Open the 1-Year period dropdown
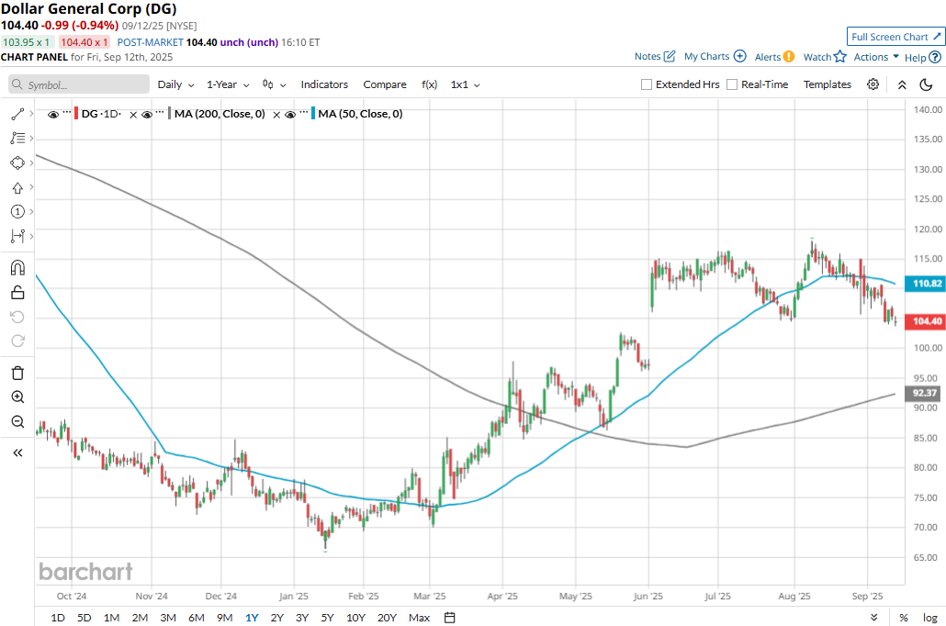This screenshot has width=946, height=626. point(228,84)
